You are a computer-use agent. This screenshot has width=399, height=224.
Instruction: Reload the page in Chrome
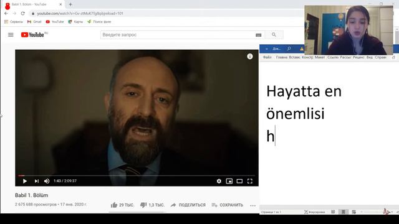22,14
